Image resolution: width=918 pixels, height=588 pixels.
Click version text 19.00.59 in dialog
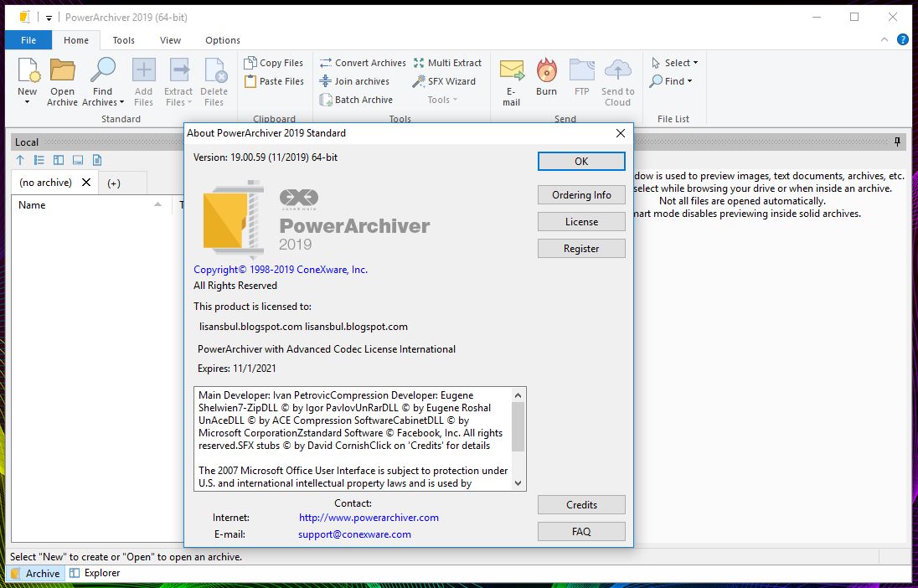pyautogui.click(x=266, y=157)
